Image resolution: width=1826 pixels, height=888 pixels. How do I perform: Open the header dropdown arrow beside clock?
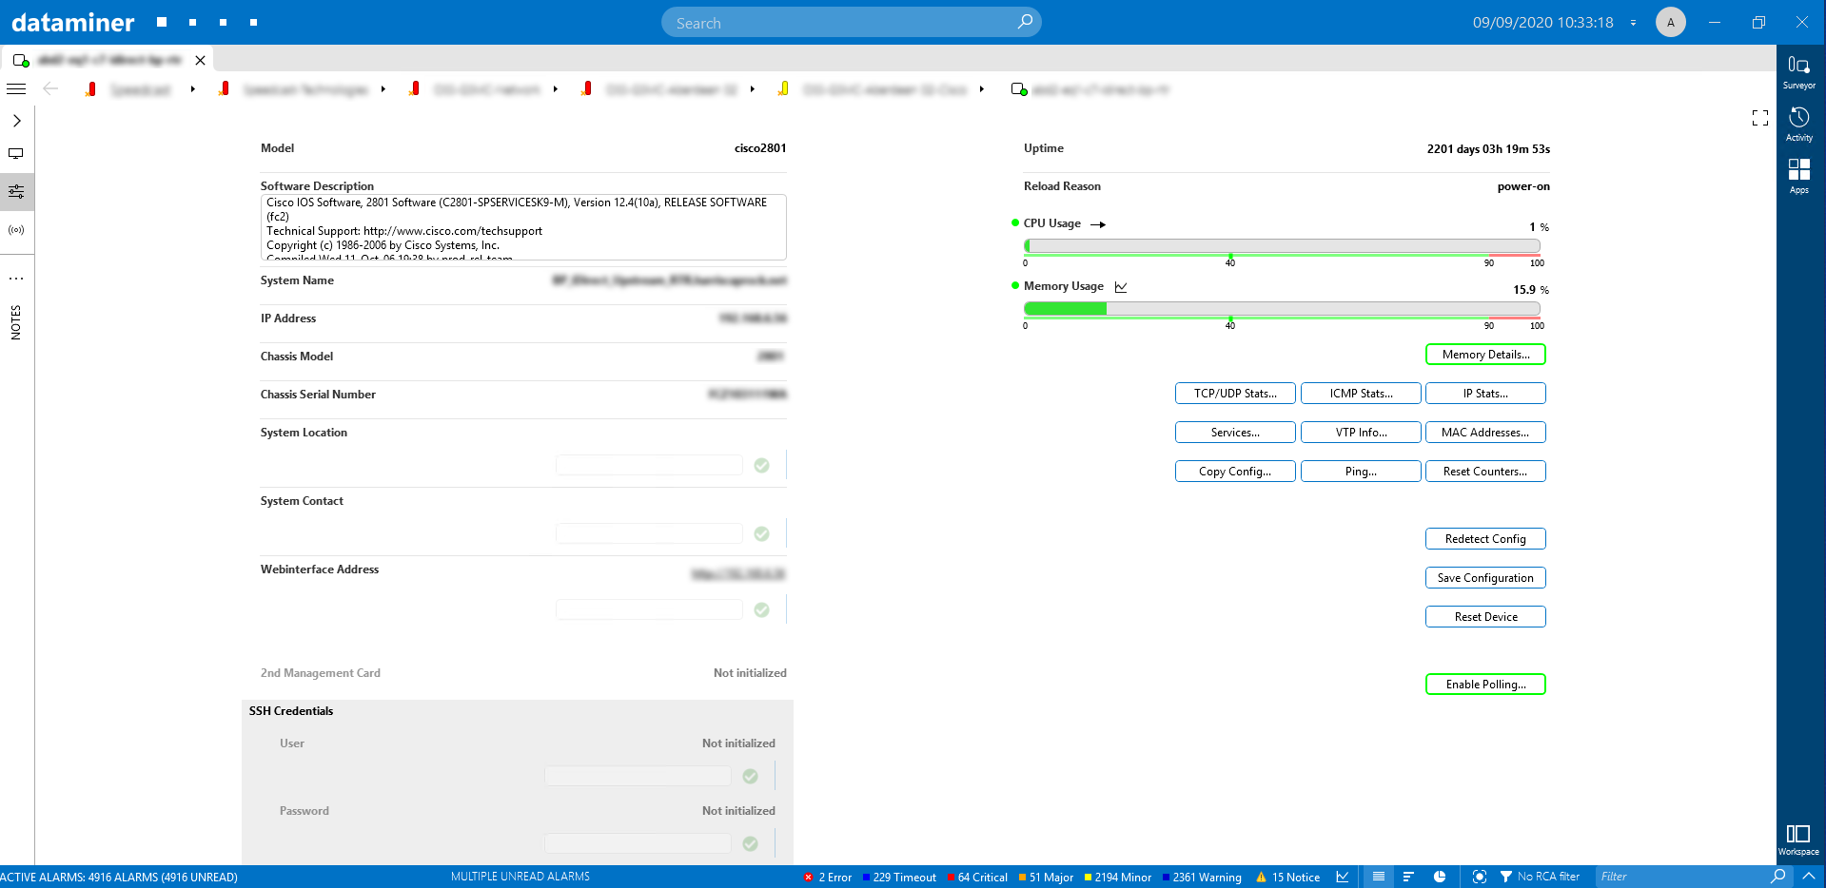1633,23
